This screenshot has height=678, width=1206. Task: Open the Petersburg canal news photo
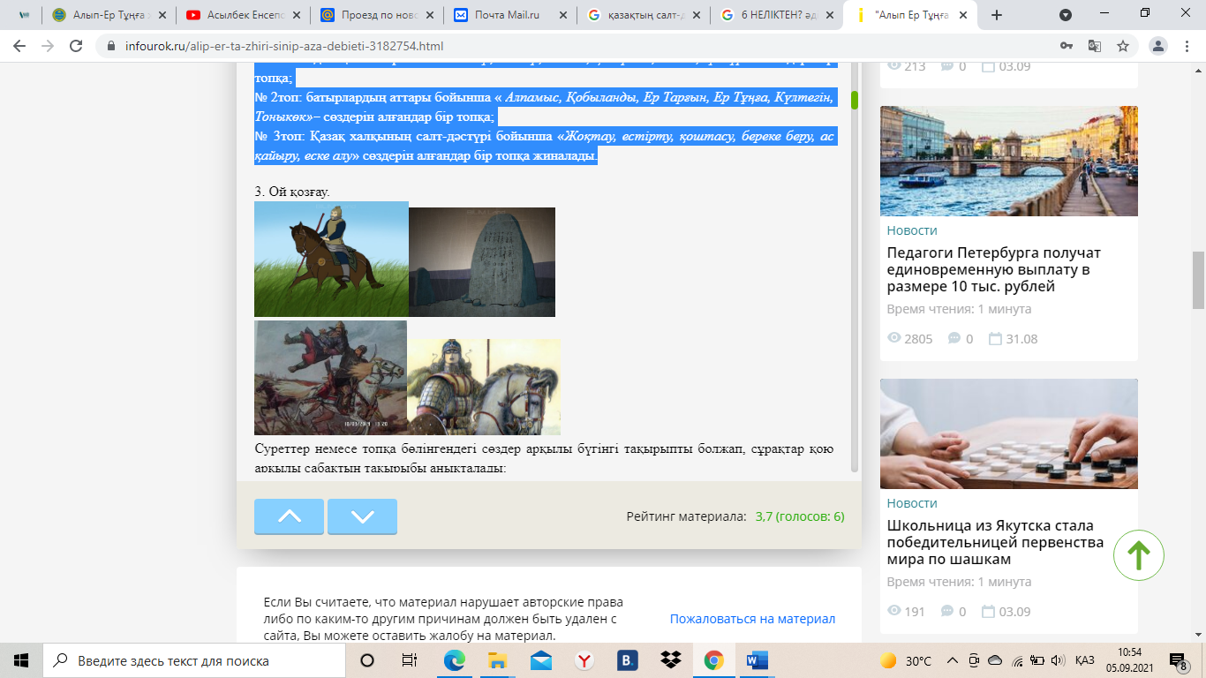tap(1009, 161)
